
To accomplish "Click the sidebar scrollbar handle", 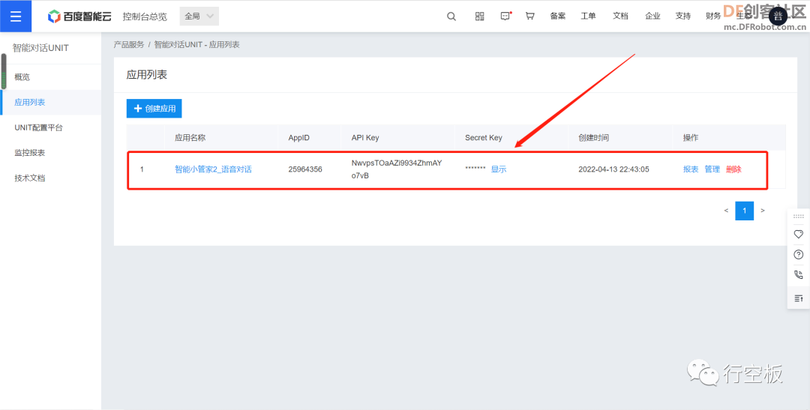I will [x=3, y=71].
